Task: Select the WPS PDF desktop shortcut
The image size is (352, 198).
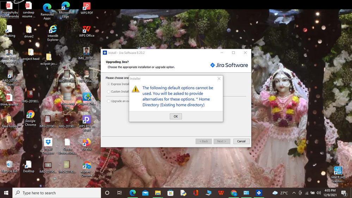Action: coord(87,8)
